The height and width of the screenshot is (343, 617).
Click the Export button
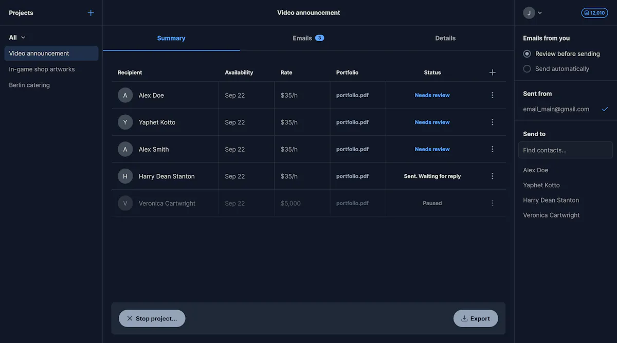click(x=476, y=318)
